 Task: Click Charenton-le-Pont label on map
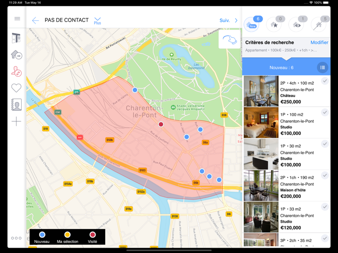click(144, 111)
